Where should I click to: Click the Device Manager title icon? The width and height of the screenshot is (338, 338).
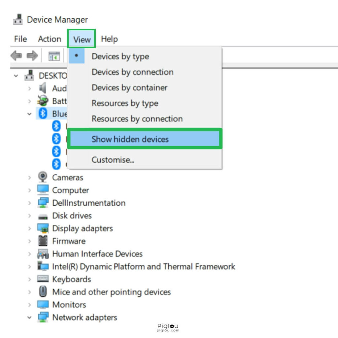[18, 19]
